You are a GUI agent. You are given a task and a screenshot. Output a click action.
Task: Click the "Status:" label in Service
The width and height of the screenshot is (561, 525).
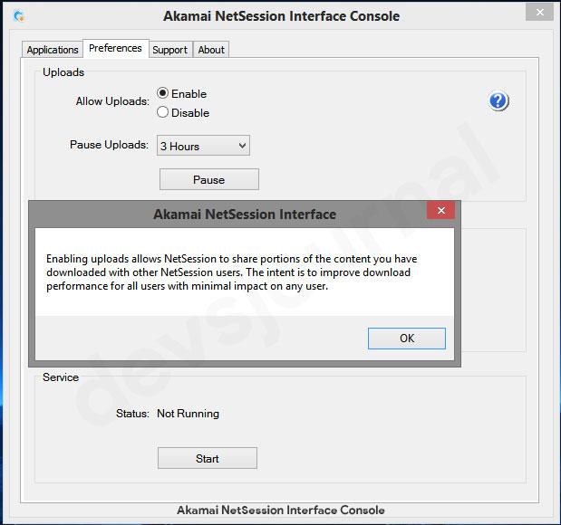132,414
